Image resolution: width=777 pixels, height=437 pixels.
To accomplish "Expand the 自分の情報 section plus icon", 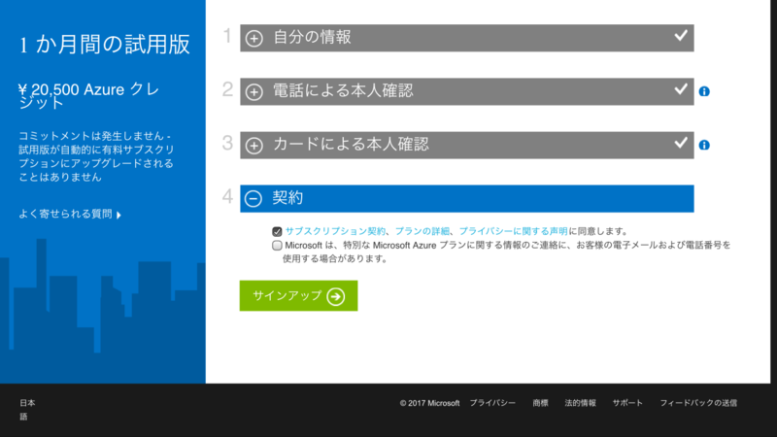I will click(254, 38).
